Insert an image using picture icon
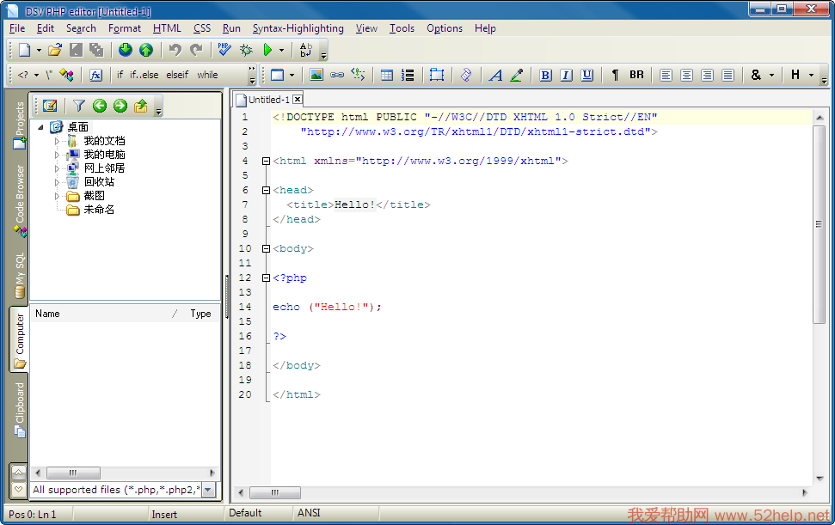The width and height of the screenshot is (835, 525). (x=316, y=75)
